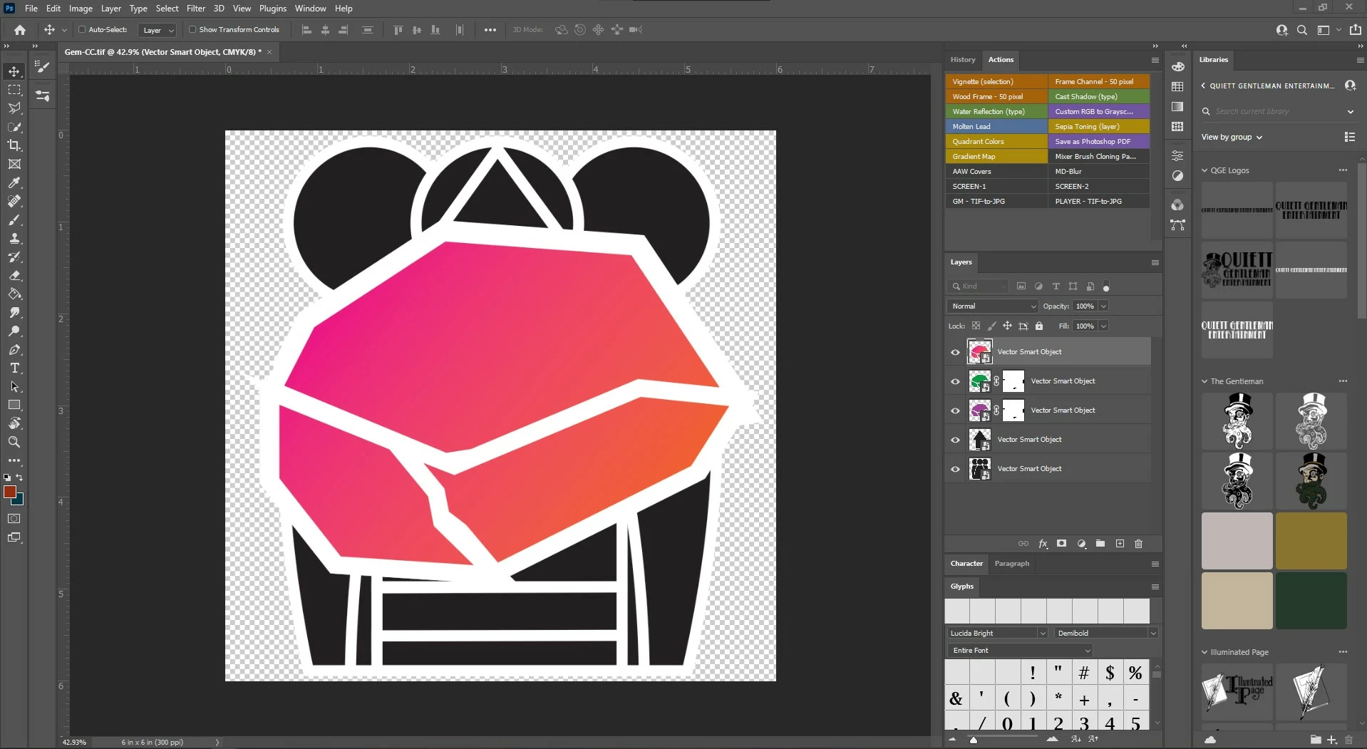Run the Save as Photoshop PDF action
1367x749 pixels.
click(1098, 142)
